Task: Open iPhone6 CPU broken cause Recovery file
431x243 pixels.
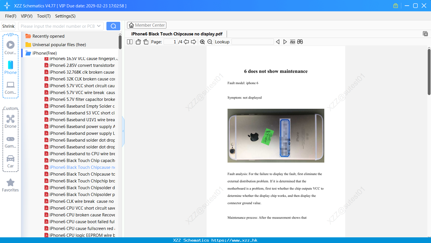Action: coord(80,215)
